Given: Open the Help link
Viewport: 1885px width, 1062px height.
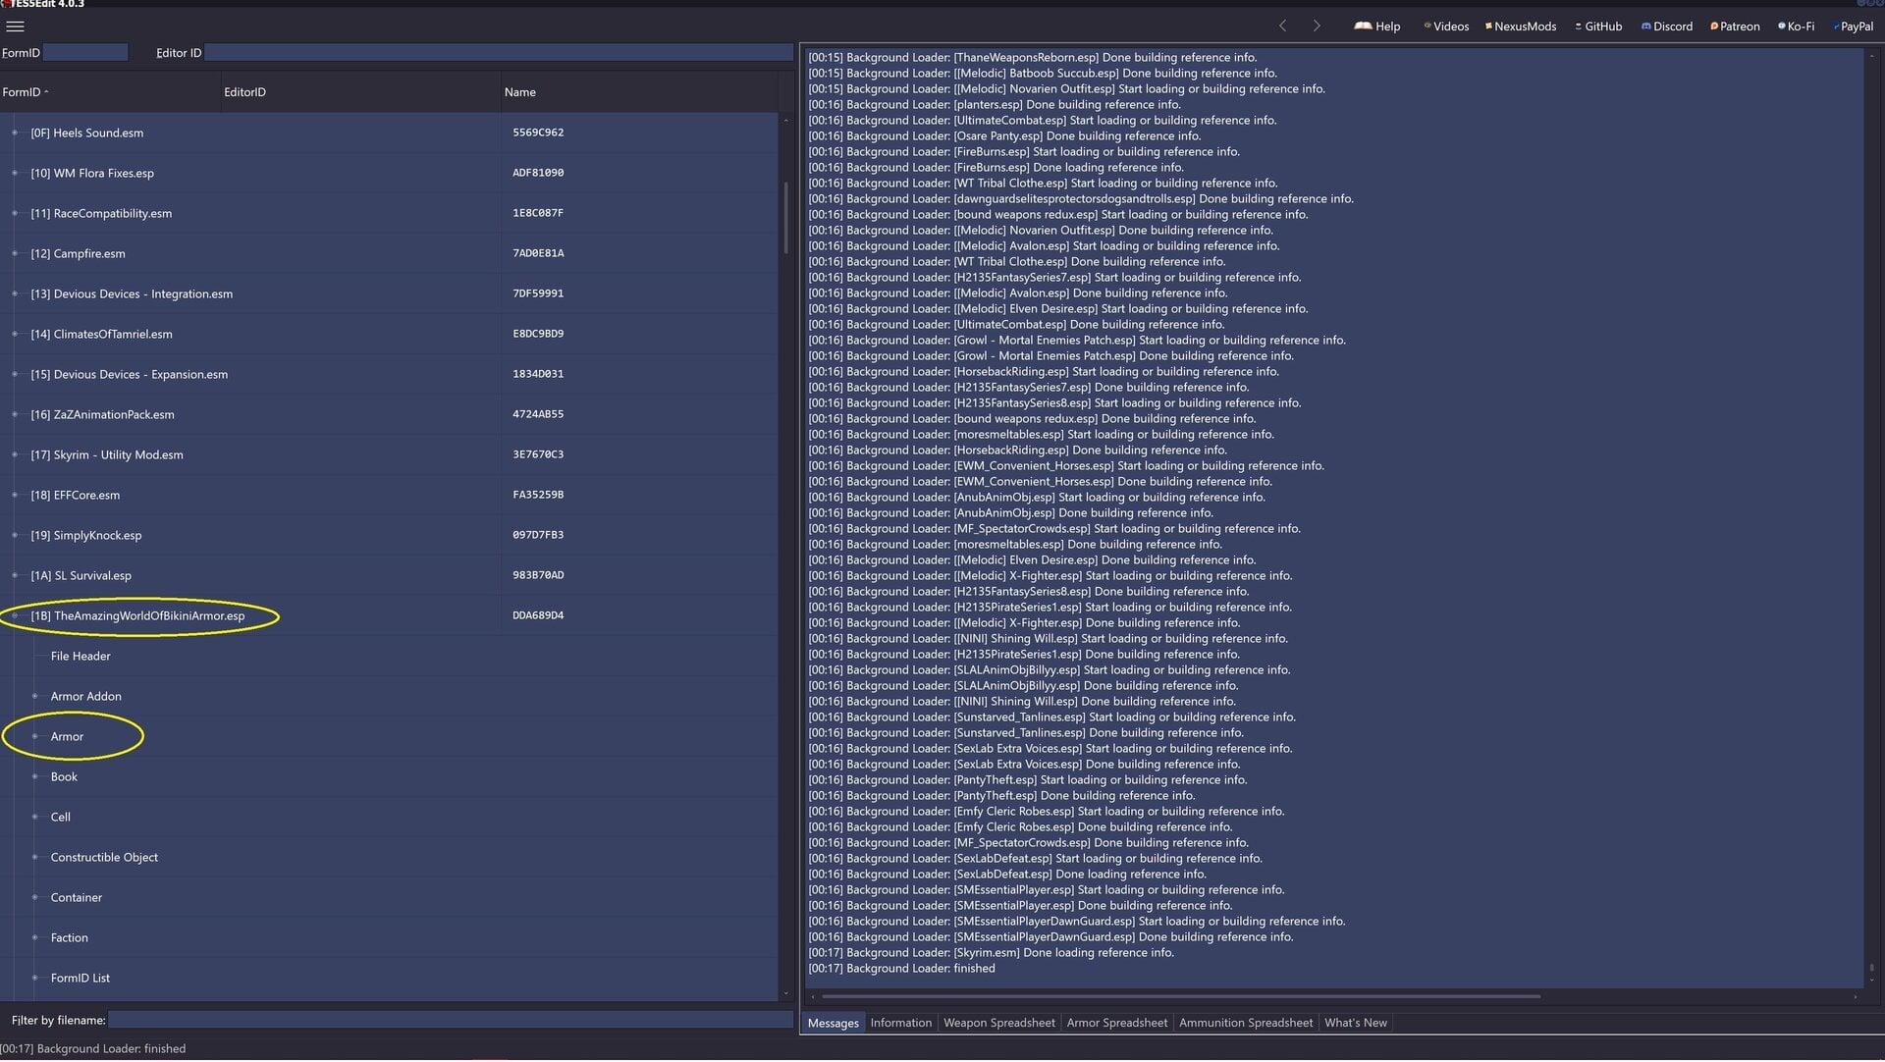Looking at the screenshot, I should coord(1377,27).
